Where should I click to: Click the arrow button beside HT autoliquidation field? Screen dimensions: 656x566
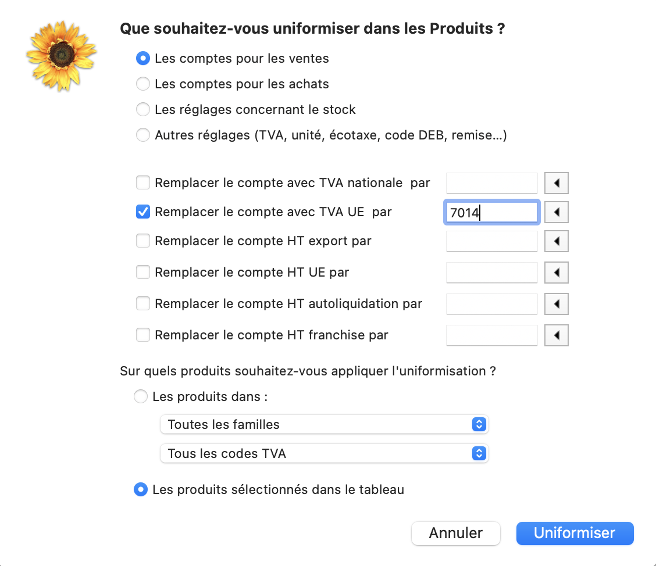556,304
